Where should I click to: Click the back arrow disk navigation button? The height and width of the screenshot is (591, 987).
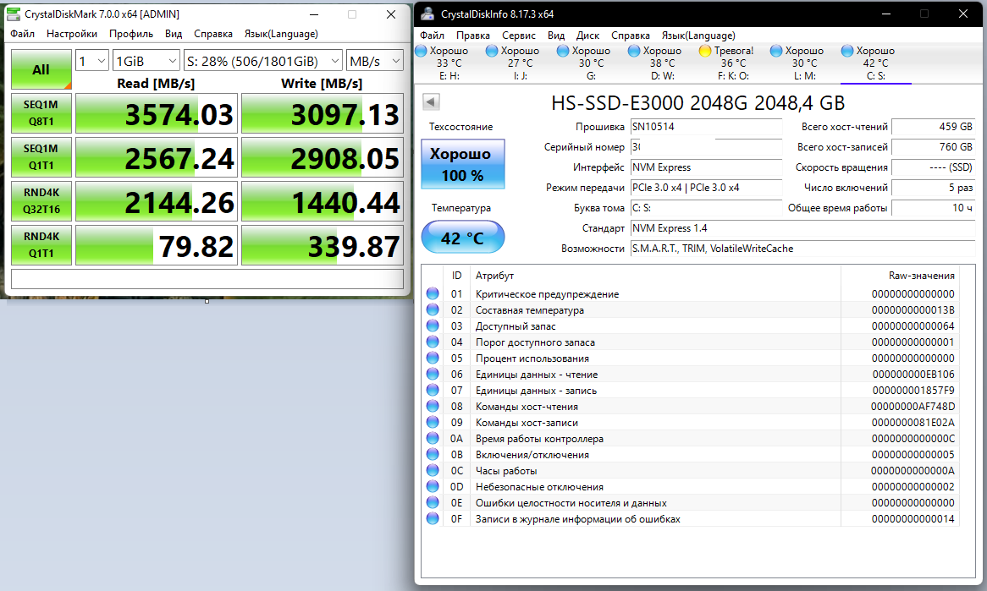click(x=431, y=101)
